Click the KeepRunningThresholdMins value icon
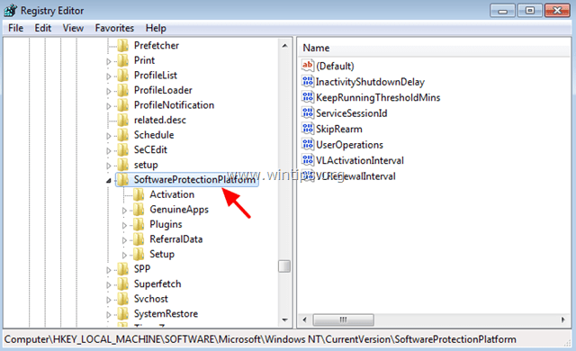The image size is (576, 351). (308, 97)
